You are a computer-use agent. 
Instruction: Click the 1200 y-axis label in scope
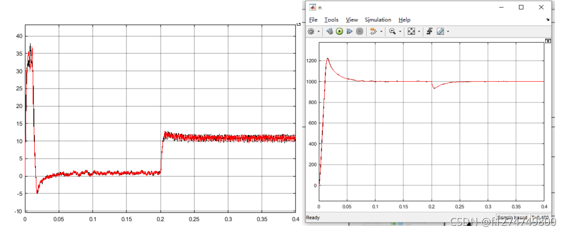pos(312,61)
